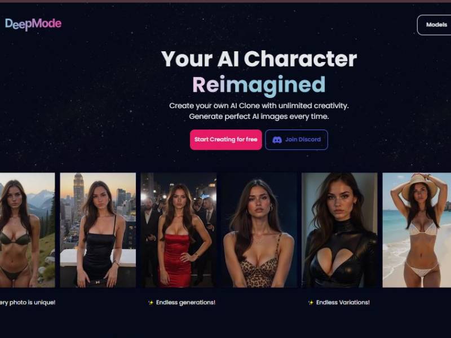451x338 pixels.
Task: Select the red dress paparazzi thumbnail
Action: point(179,230)
